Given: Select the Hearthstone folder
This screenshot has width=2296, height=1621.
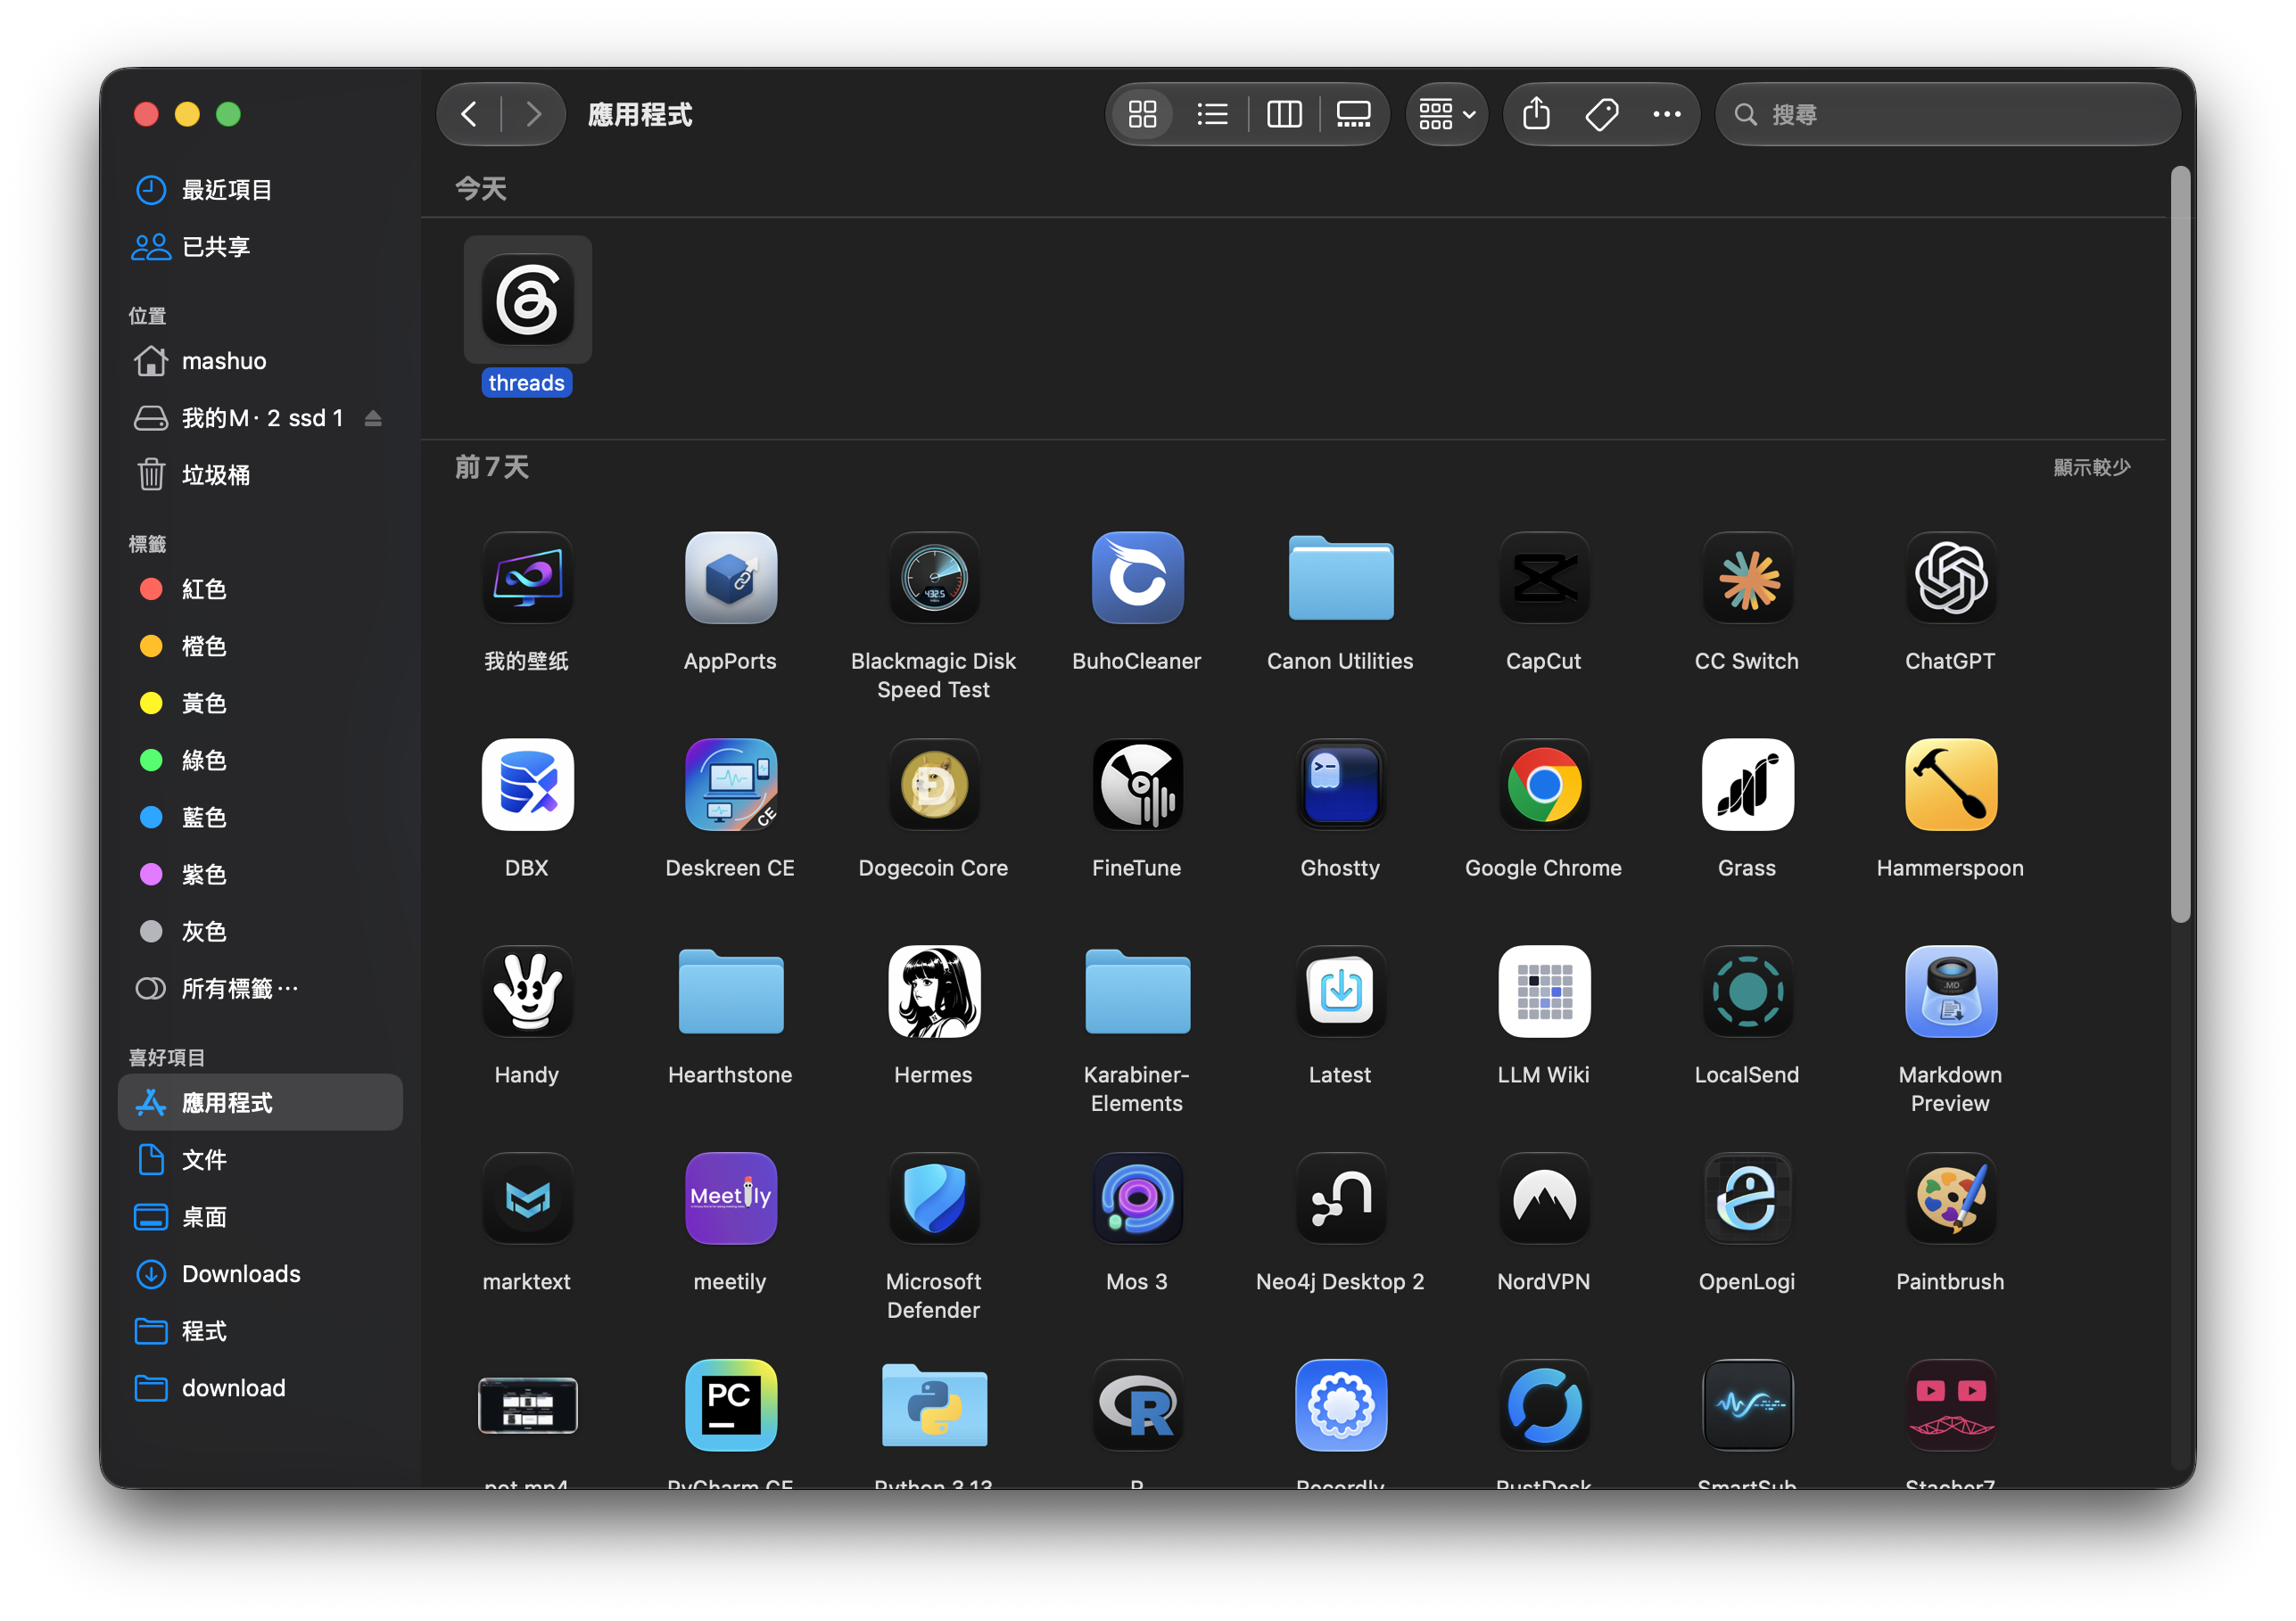Looking at the screenshot, I should [x=730, y=992].
